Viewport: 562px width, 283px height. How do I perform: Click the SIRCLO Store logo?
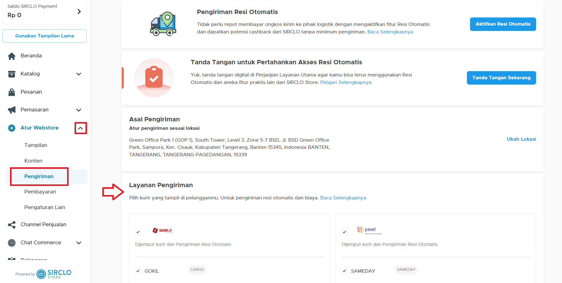pyautogui.click(x=54, y=274)
